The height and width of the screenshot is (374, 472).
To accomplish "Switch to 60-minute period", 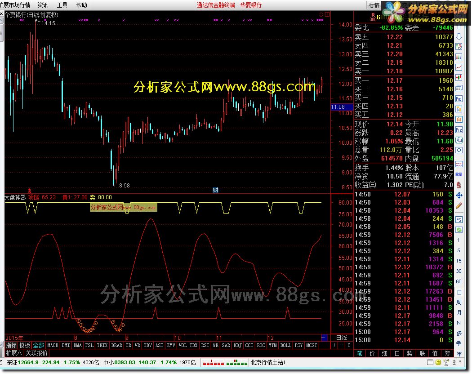I will [459, 281].
